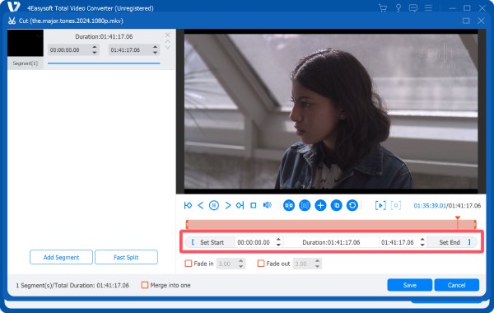Move Segment[1] down with down chevron

pyautogui.click(x=168, y=47)
